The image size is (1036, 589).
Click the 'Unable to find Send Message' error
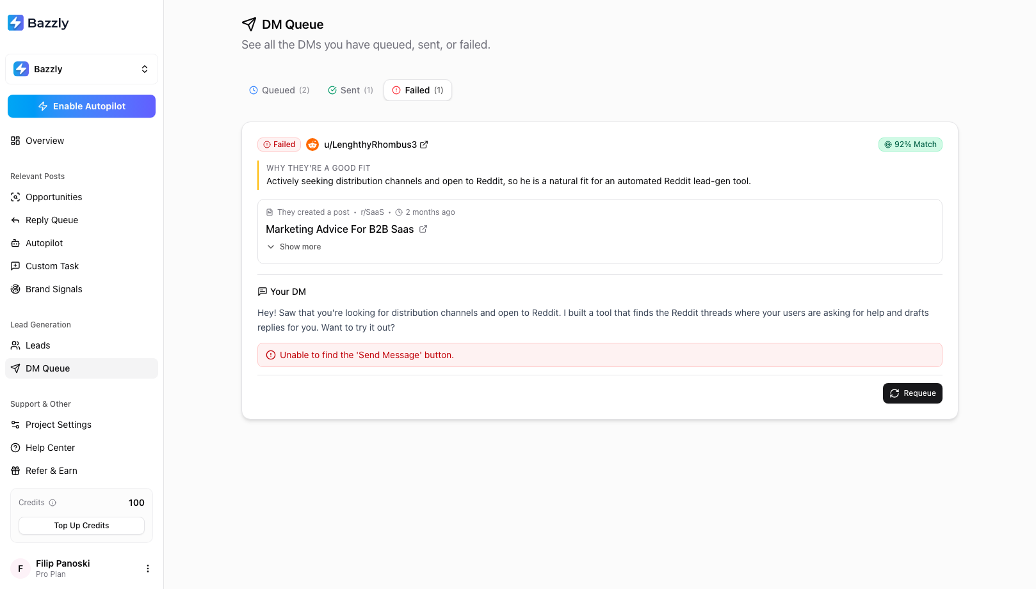point(599,355)
